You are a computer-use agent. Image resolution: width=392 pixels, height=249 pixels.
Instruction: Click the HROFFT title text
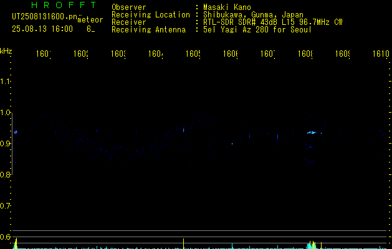(x=64, y=5)
